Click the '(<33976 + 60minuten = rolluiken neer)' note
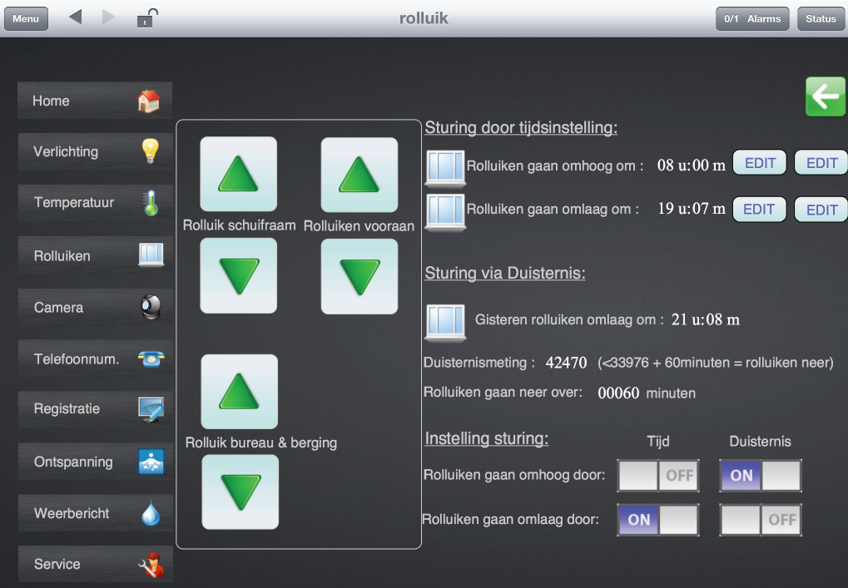The width and height of the screenshot is (848, 588). [716, 362]
